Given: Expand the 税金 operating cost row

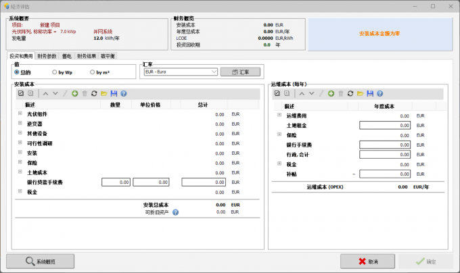Looking at the screenshot, I should click(x=279, y=164).
